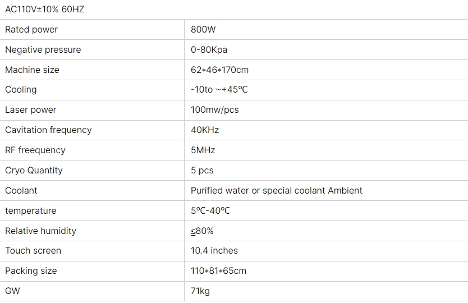Click the RF freequency label
Screen dimensions: 468x303
click(x=35, y=150)
